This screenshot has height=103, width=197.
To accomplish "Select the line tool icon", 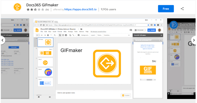I will tap(73, 35).
